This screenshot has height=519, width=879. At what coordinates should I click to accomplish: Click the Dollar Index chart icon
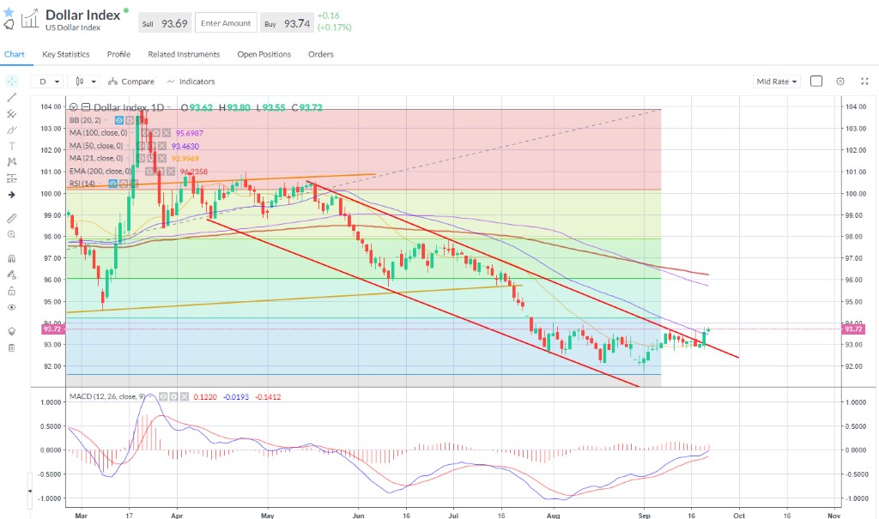coord(30,19)
